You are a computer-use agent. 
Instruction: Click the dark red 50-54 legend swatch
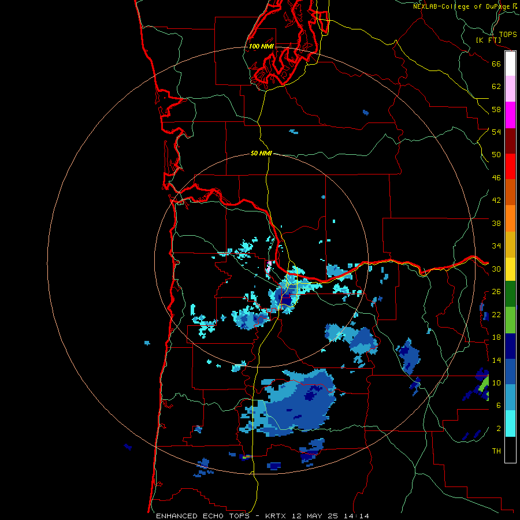510,141
